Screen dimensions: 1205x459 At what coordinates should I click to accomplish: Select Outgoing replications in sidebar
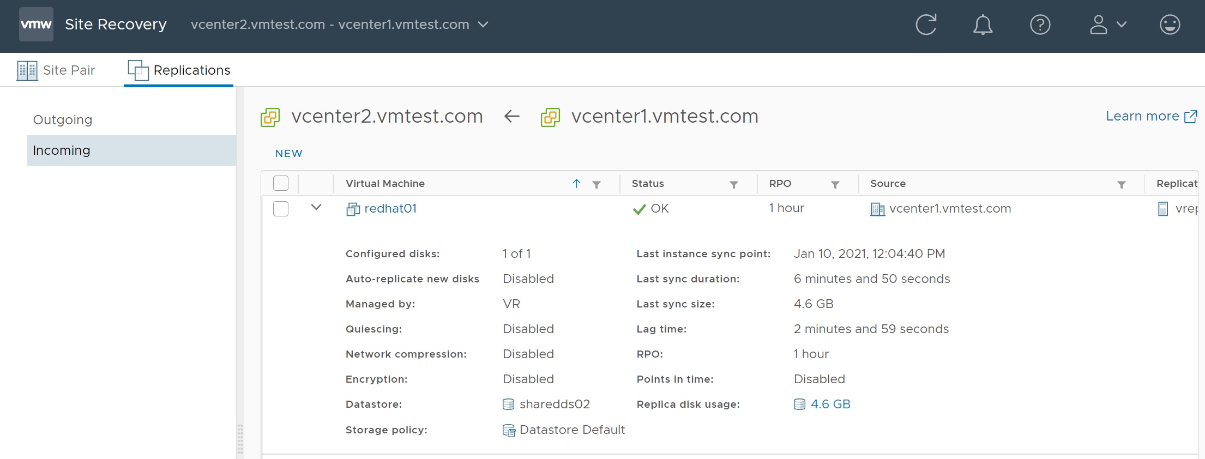click(x=63, y=120)
